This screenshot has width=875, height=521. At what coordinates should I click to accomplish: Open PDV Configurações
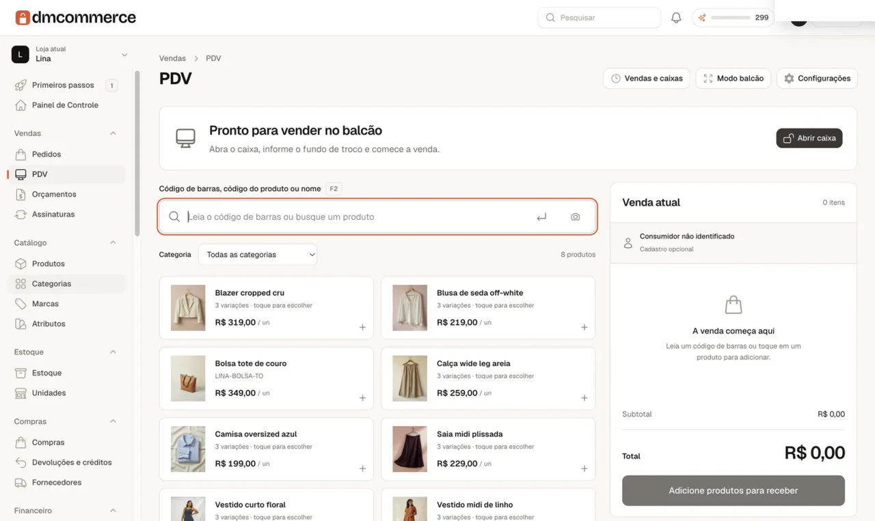coord(817,79)
